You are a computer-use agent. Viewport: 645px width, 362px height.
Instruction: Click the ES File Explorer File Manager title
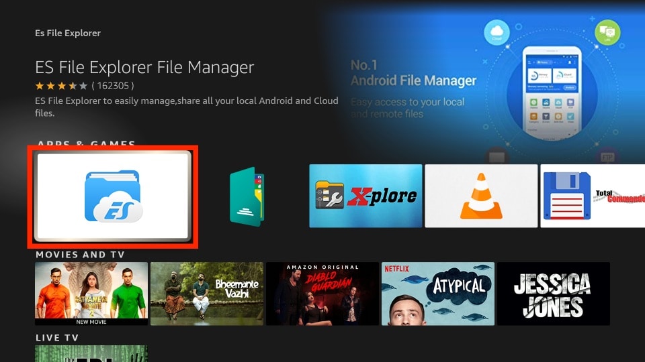click(x=144, y=67)
